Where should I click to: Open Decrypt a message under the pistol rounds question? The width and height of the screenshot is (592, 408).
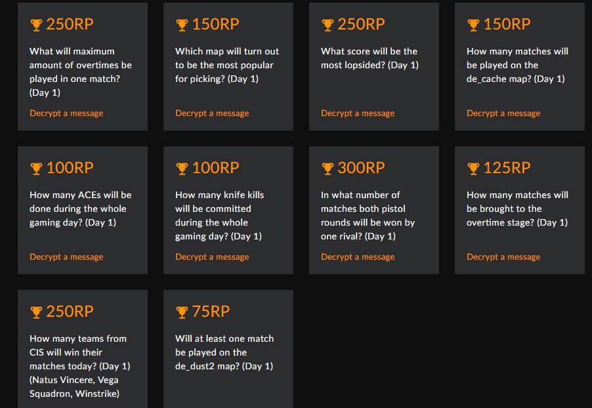[358, 257]
